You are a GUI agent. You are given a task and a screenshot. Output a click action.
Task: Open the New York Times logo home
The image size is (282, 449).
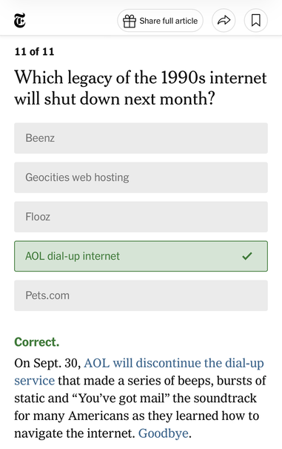20,21
